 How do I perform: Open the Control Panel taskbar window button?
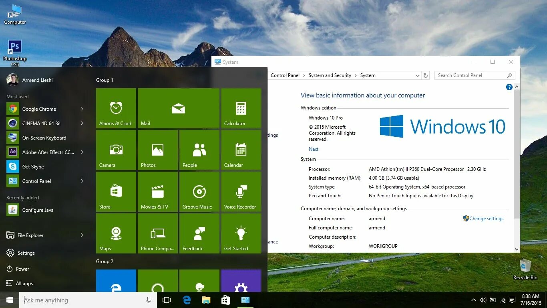pyautogui.click(x=245, y=300)
